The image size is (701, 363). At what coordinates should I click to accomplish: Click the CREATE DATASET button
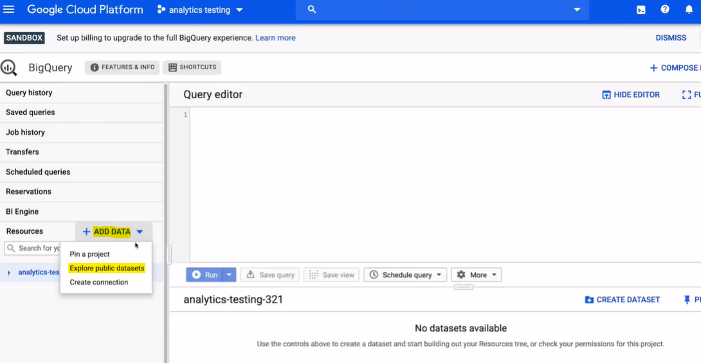click(x=623, y=299)
